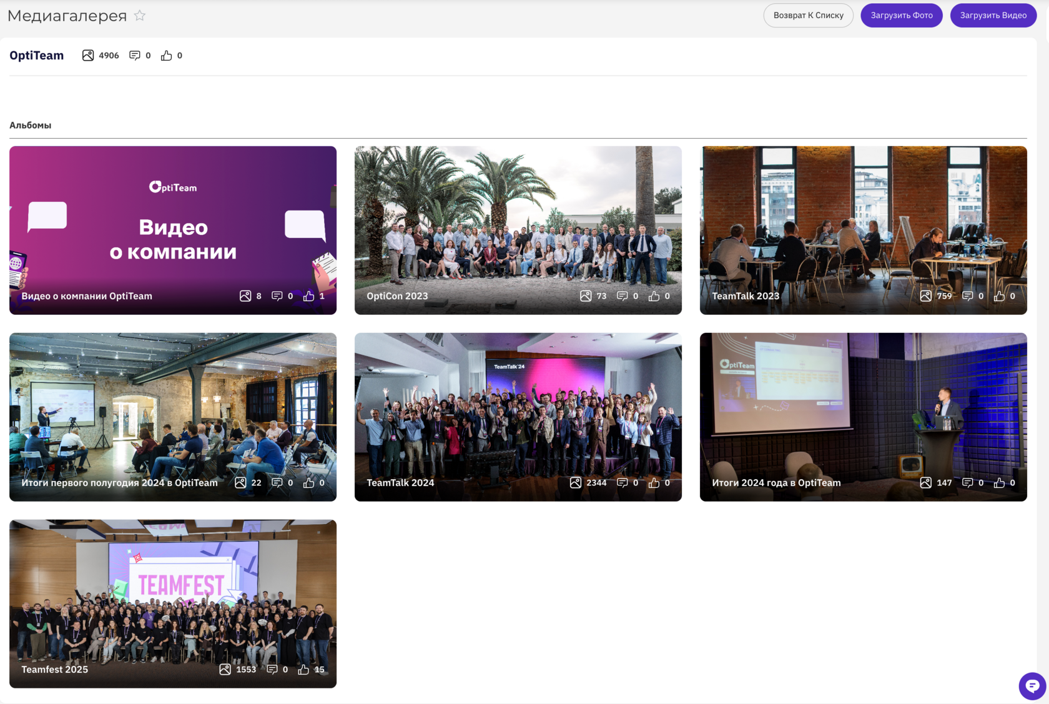
Task: Like the OptiTeam gallery with the thumbs-up
Action: 166,56
